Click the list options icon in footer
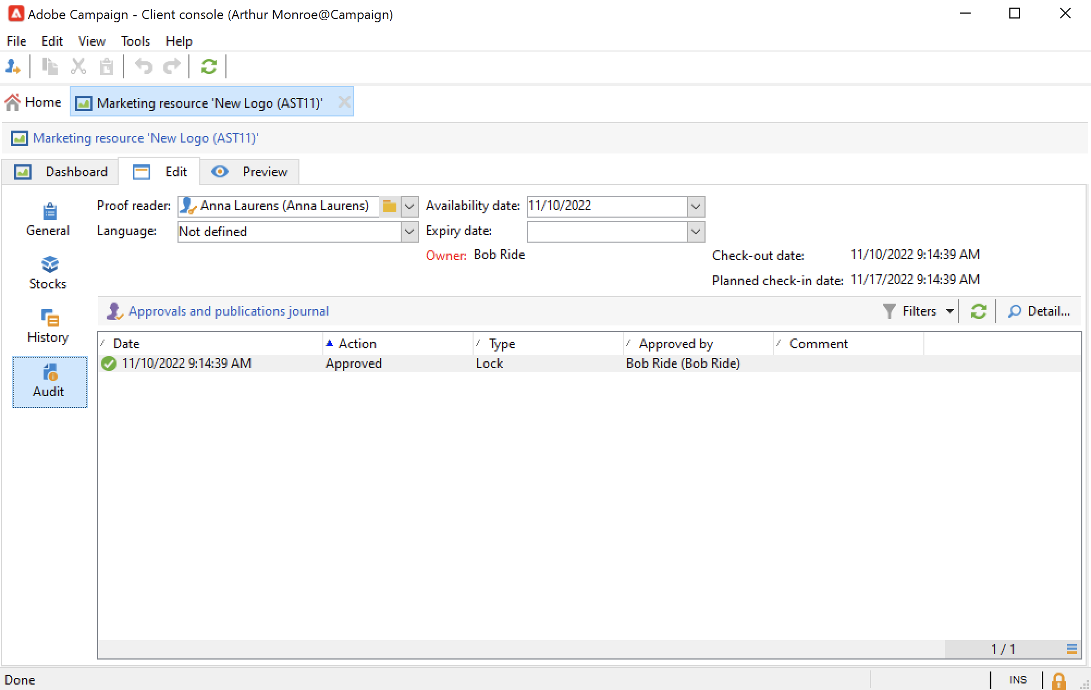 (1071, 649)
